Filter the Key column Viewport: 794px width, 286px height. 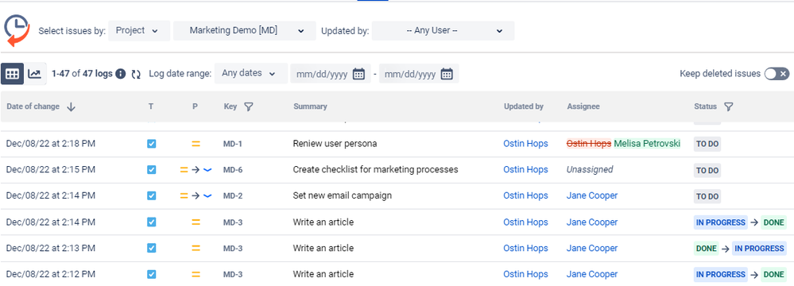[248, 106]
